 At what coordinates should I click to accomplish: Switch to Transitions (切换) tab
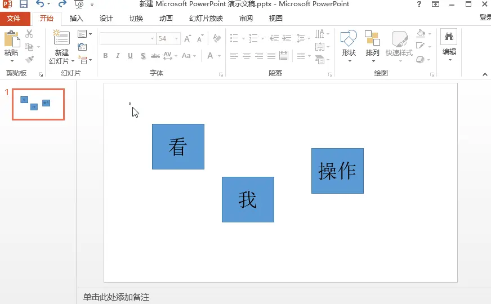click(x=136, y=19)
